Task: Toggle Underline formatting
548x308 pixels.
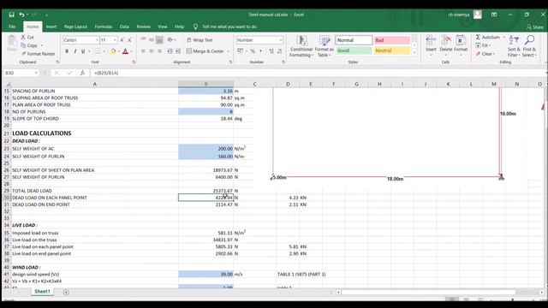Action: [83, 51]
